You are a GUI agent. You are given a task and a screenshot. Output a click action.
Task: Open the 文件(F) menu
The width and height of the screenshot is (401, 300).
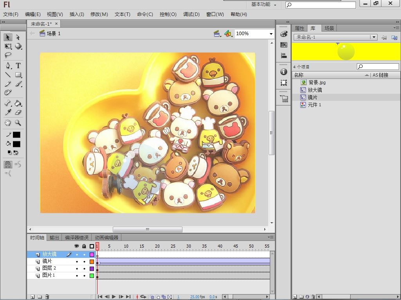click(11, 14)
